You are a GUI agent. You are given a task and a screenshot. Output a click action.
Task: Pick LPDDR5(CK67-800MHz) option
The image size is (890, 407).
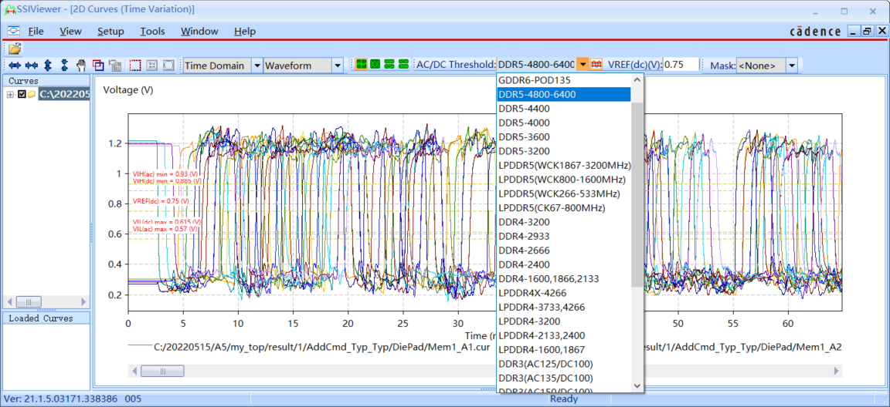coord(564,208)
